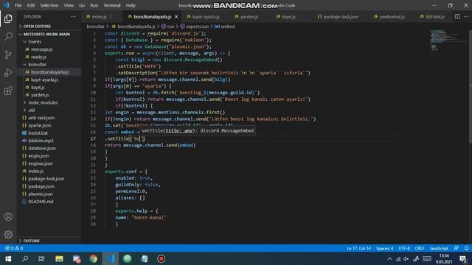Show hidden system tray icons
The image size is (472, 265).
click(x=389, y=258)
